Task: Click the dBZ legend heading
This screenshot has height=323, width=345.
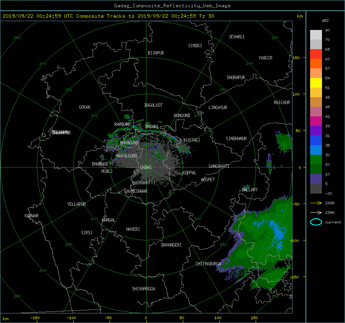Action: pos(325,20)
